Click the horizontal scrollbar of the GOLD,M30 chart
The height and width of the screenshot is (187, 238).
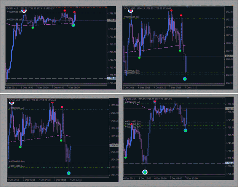point(174,175)
